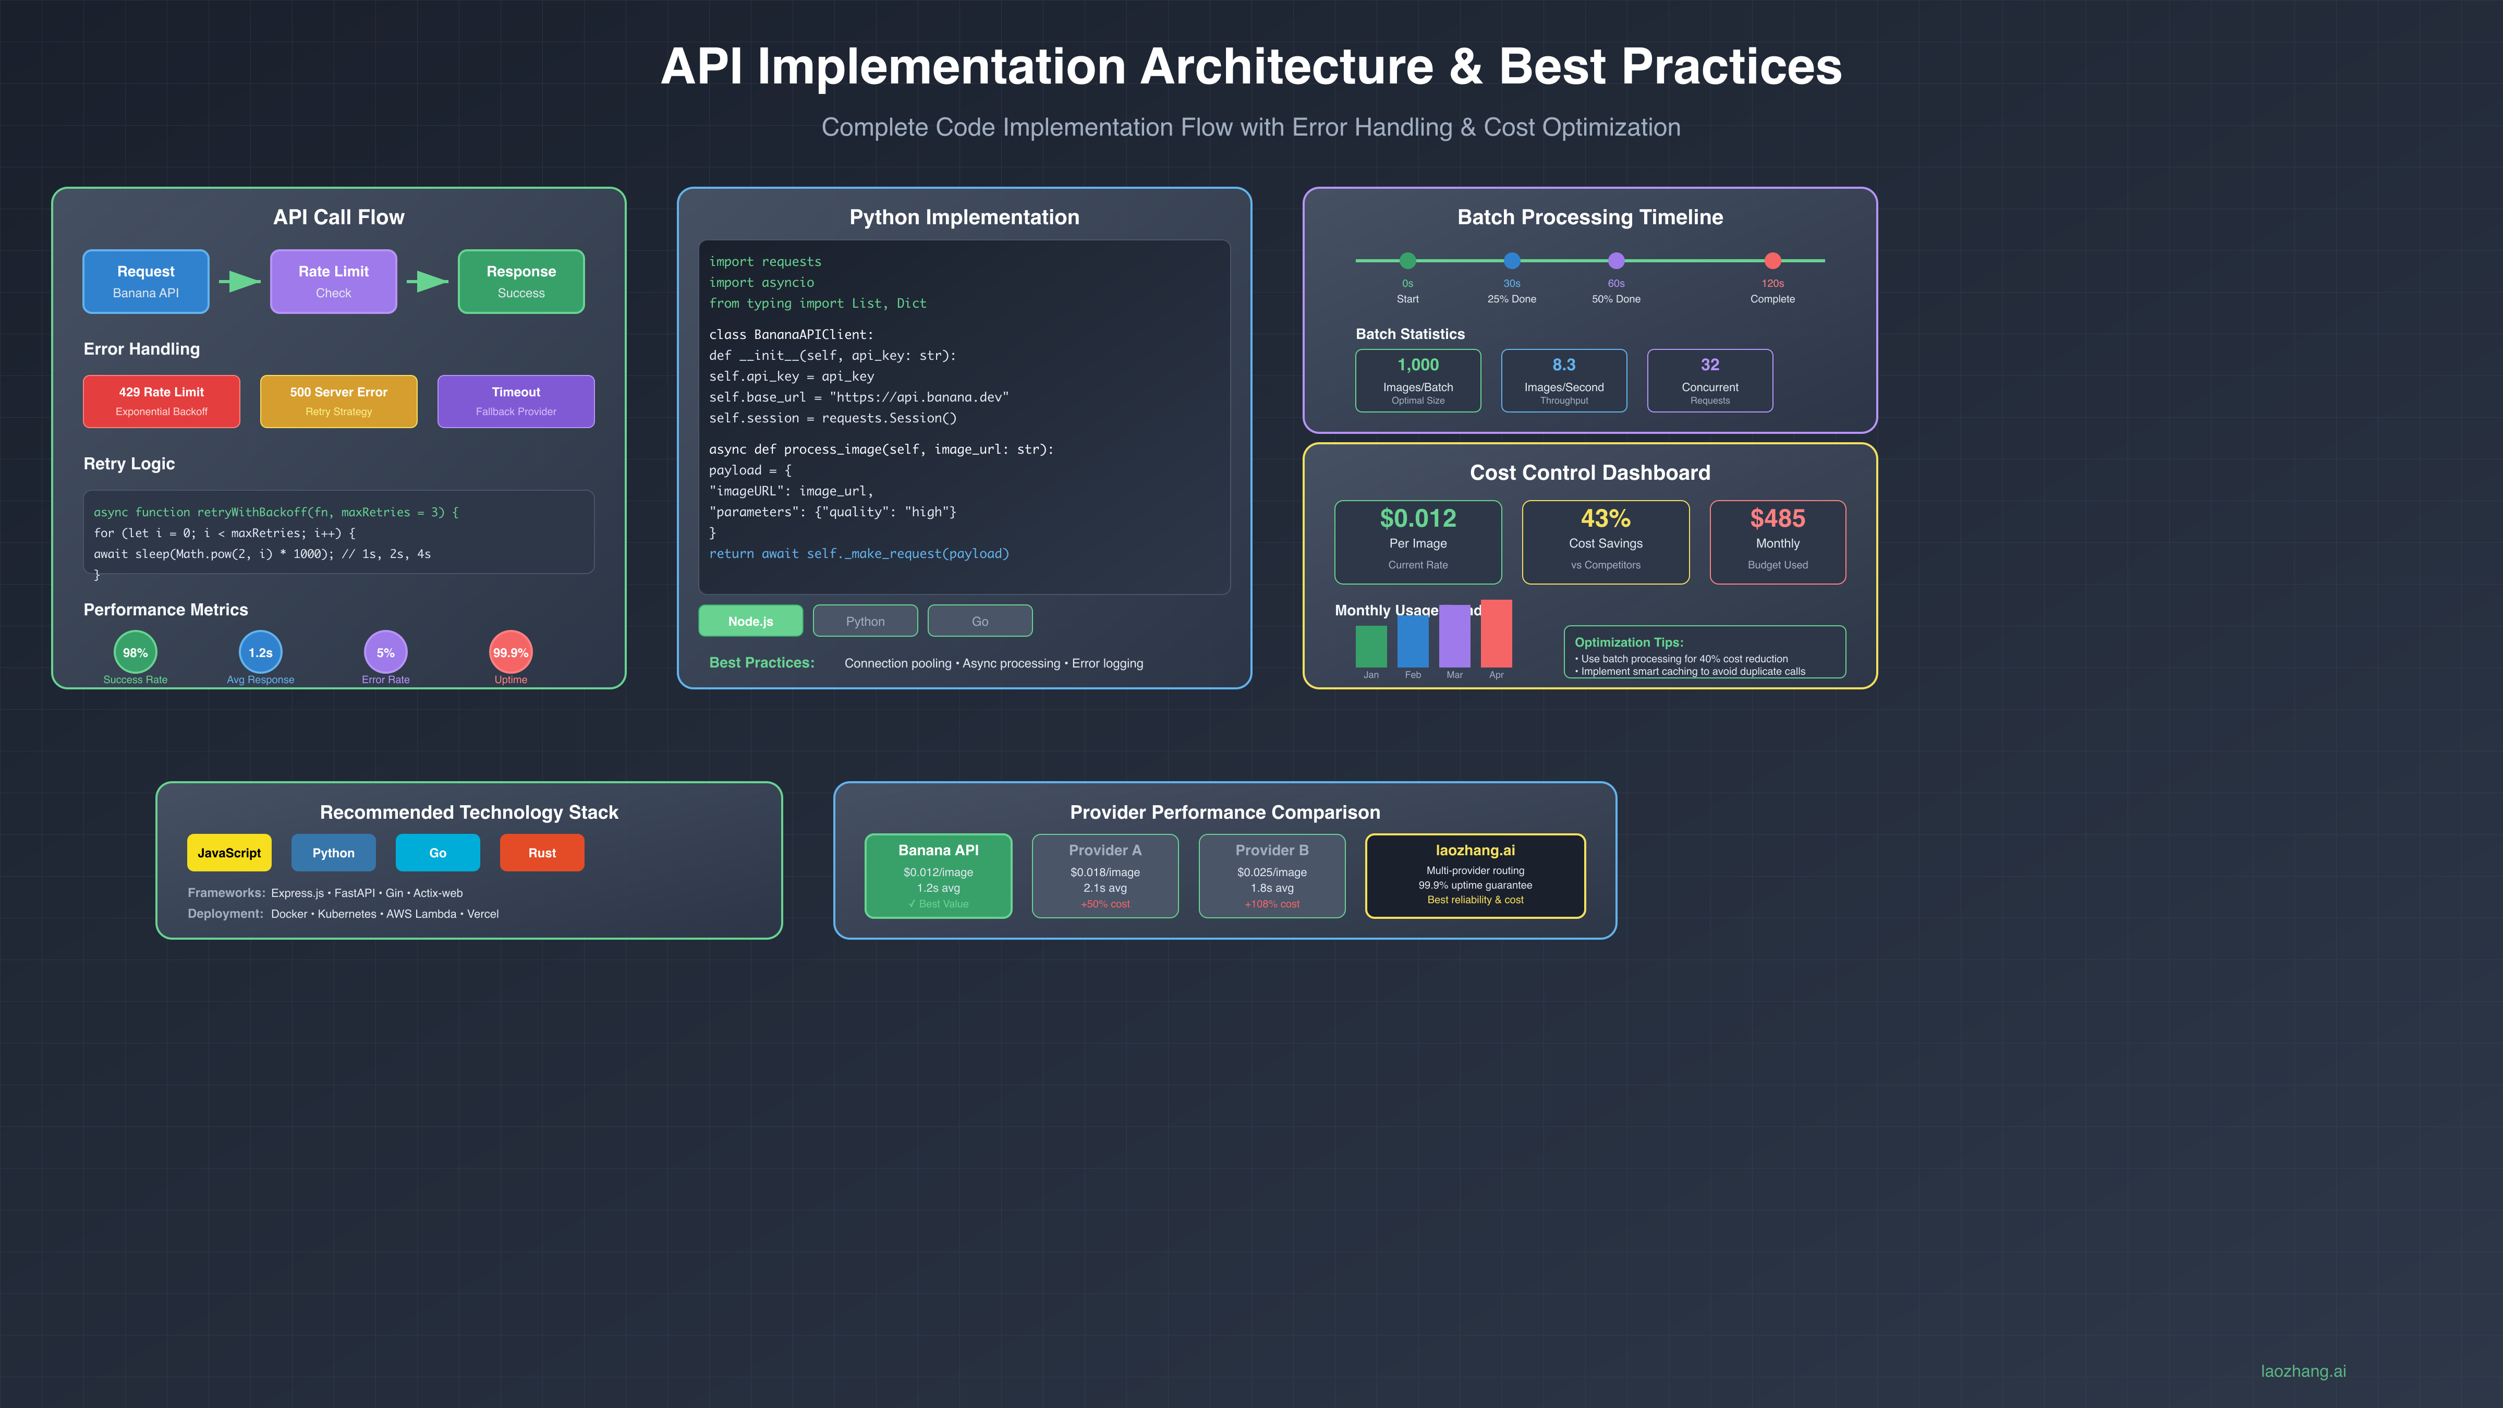
Task: Click the 'Frameworks:' line in Technology Stack
Action: [324, 892]
